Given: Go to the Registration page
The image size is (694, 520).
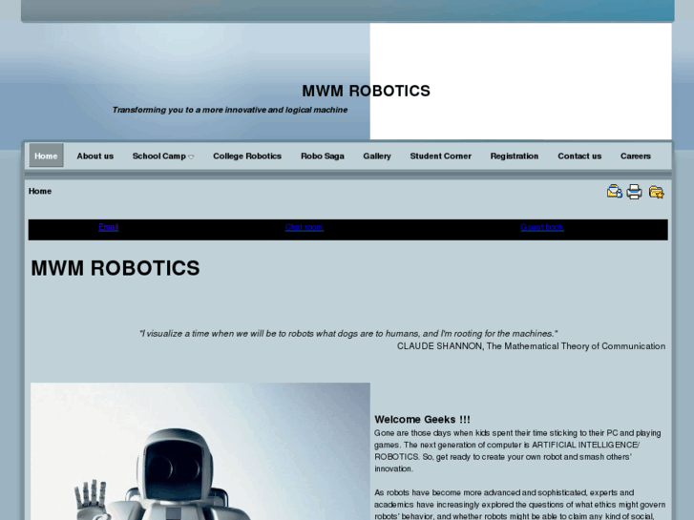Looking at the screenshot, I should click(x=515, y=156).
